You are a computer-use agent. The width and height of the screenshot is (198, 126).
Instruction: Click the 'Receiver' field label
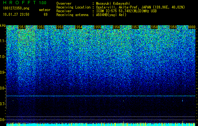tap(64, 11)
